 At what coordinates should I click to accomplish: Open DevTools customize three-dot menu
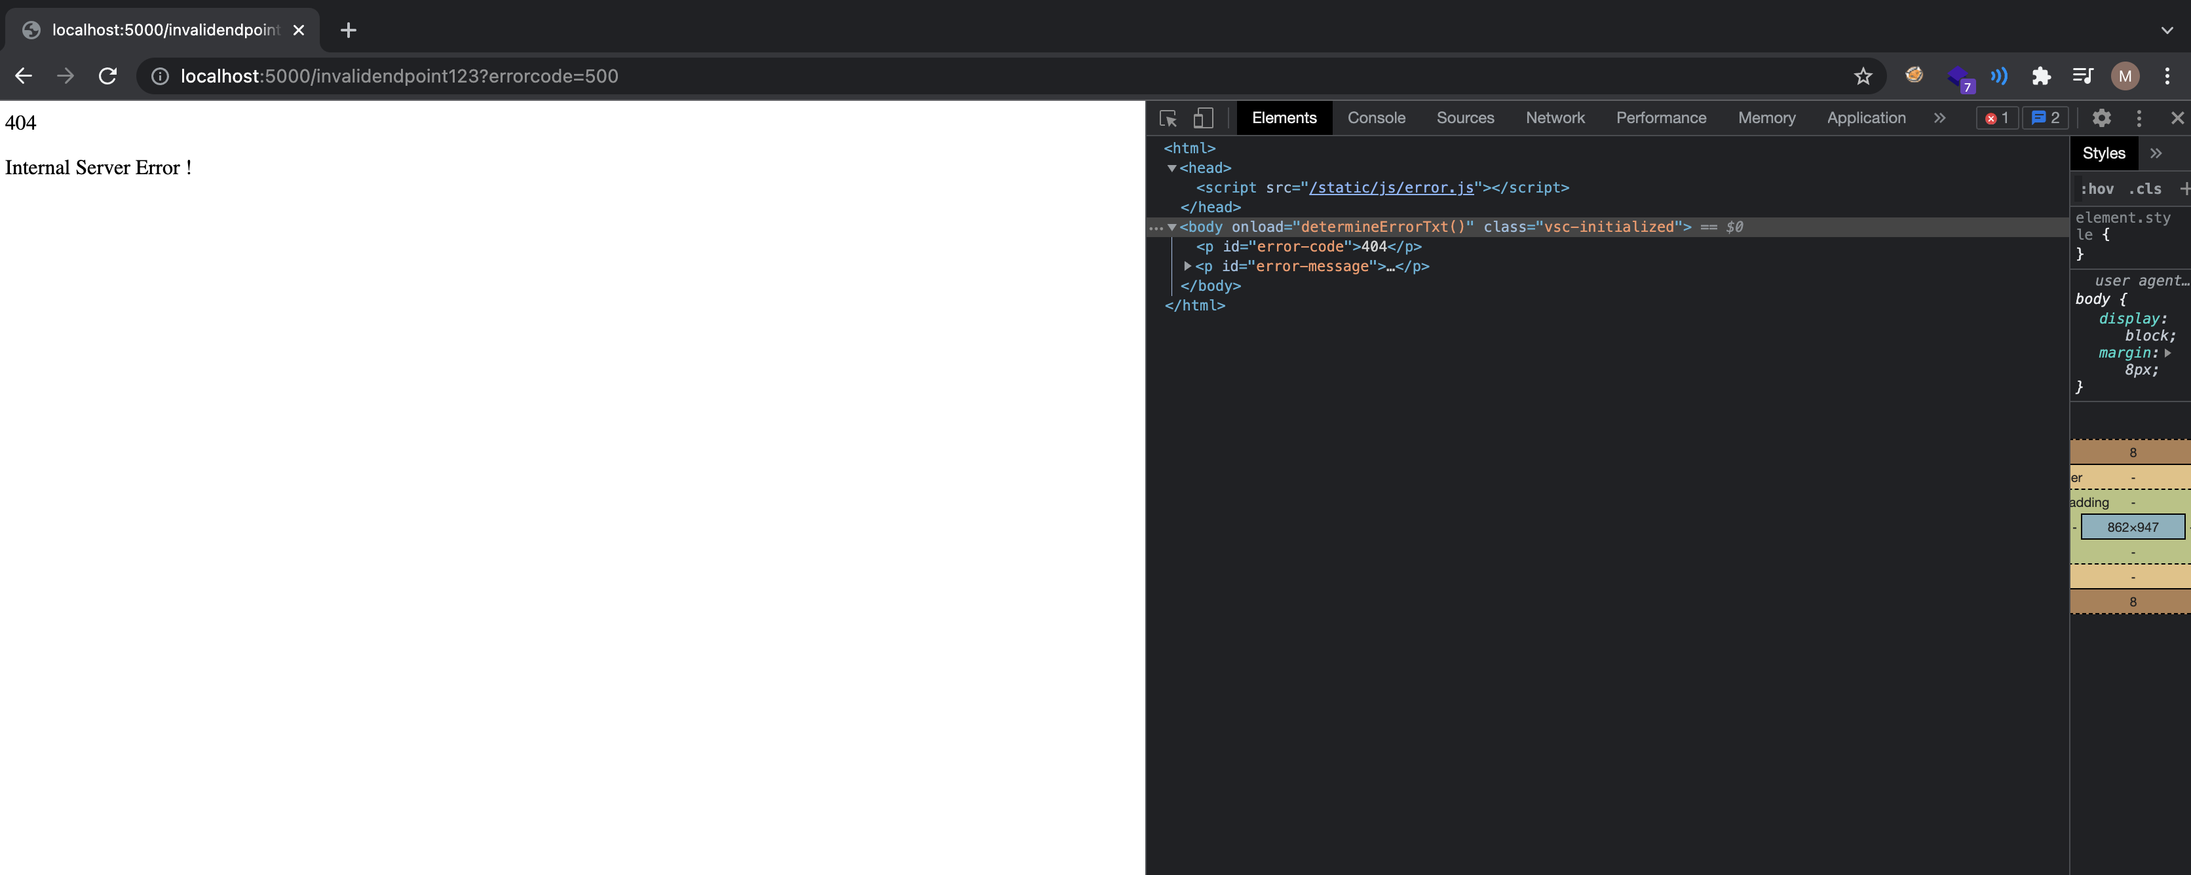[2139, 118]
